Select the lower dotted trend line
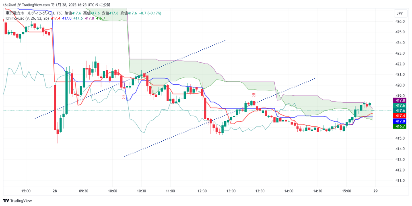This screenshot has height=206, width=412. (220, 117)
